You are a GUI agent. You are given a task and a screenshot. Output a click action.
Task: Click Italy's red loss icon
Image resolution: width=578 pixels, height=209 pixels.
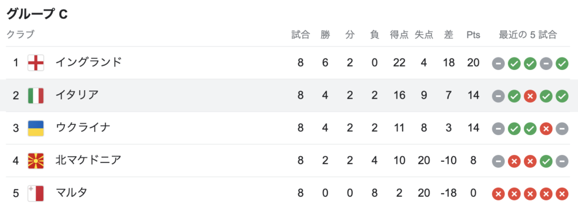(x=529, y=96)
